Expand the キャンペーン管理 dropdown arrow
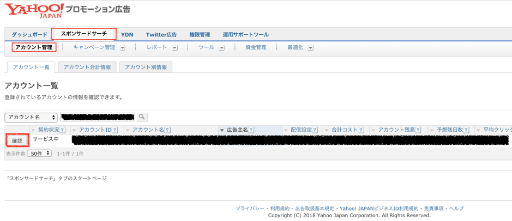Viewport: 512px width, 221px height. click(x=123, y=48)
